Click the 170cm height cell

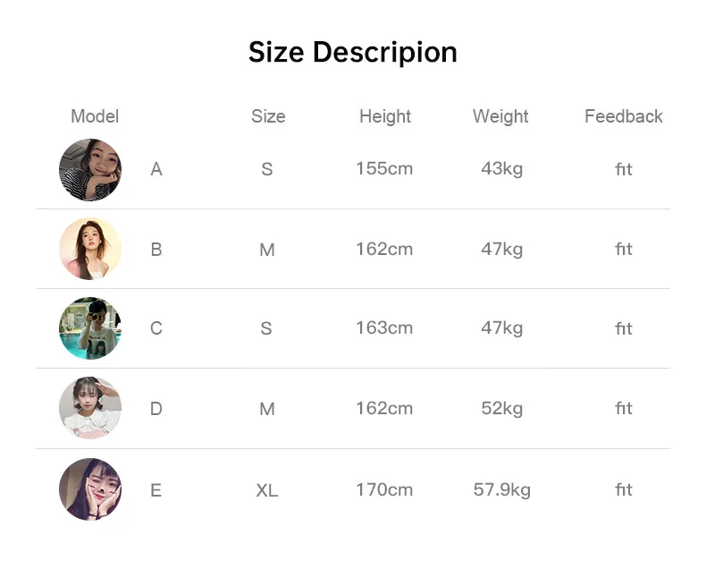coord(384,489)
